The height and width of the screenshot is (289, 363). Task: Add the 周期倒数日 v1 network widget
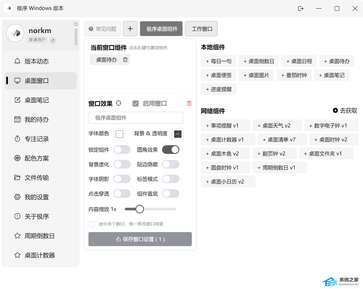coord(280,167)
